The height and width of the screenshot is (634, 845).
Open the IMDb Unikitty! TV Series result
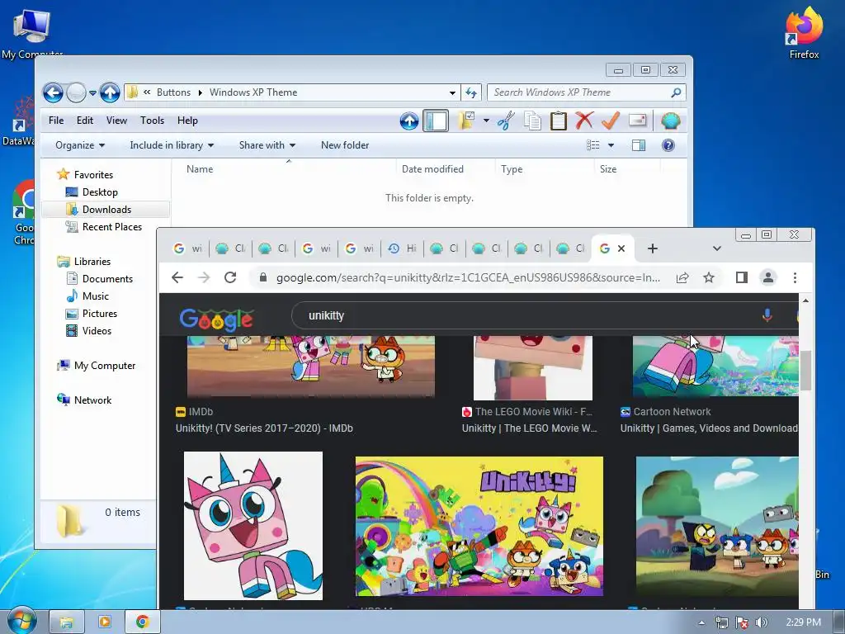[x=264, y=428]
